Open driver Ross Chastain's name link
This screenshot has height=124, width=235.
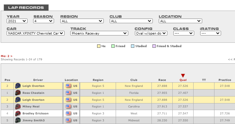tap(33, 93)
